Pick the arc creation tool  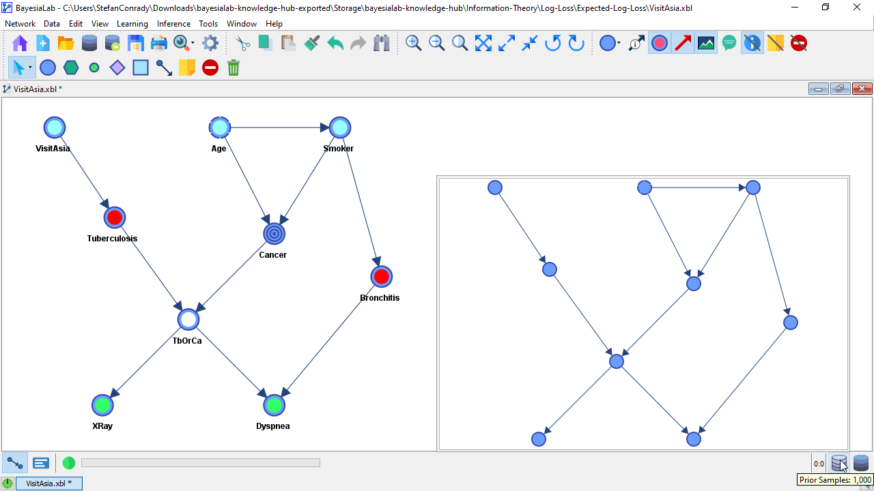click(x=164, y=68)
